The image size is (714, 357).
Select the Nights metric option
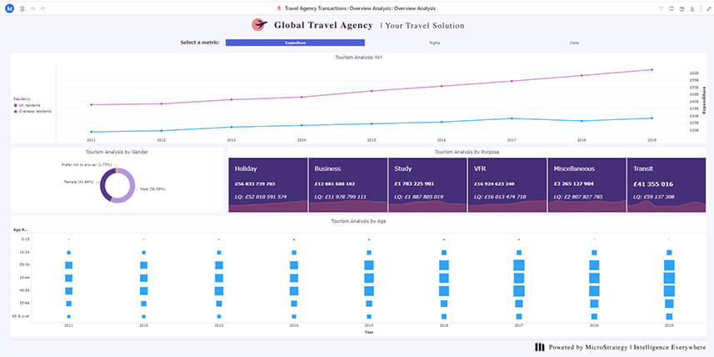pos(434,42)
